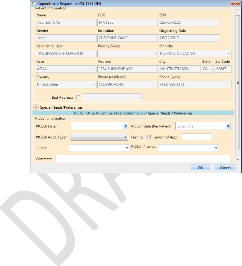Click the DOB field showing 9/7/1985
This screenshot has width=242, height=266.
point(127,23)
